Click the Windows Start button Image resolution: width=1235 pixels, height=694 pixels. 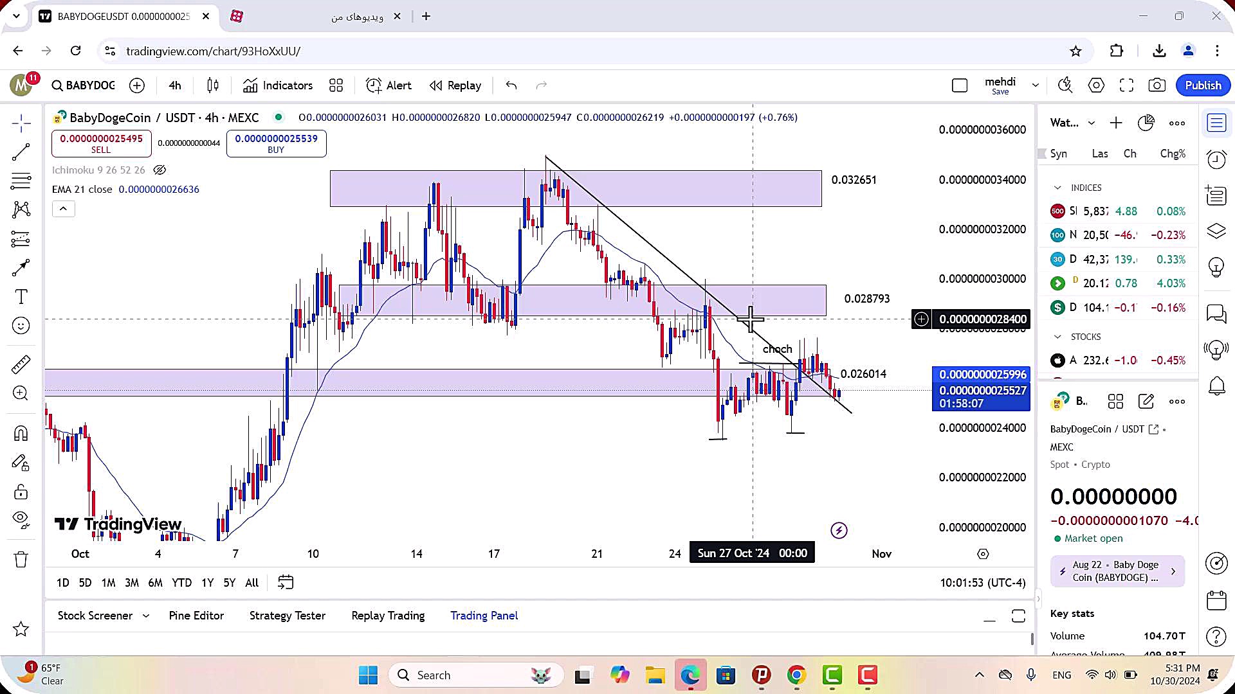(368, 675)
